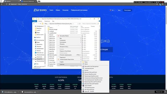Switch to the Exmo.com browser tab
This screenshot has width=167, height=94.
[28, 1]
